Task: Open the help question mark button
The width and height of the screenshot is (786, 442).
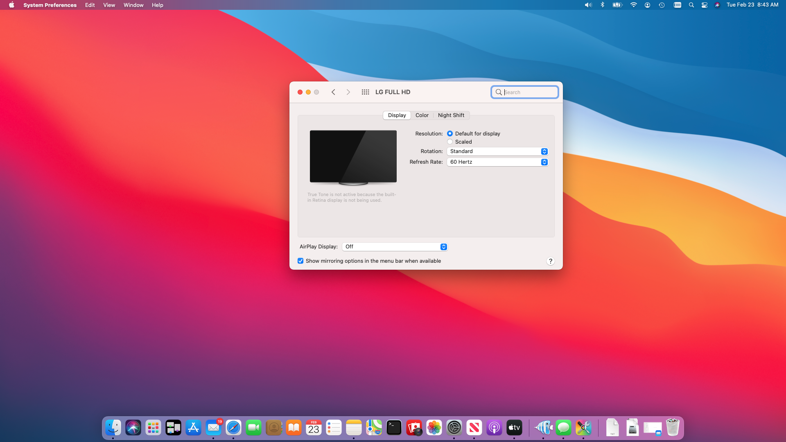Action: click(550, 261)
